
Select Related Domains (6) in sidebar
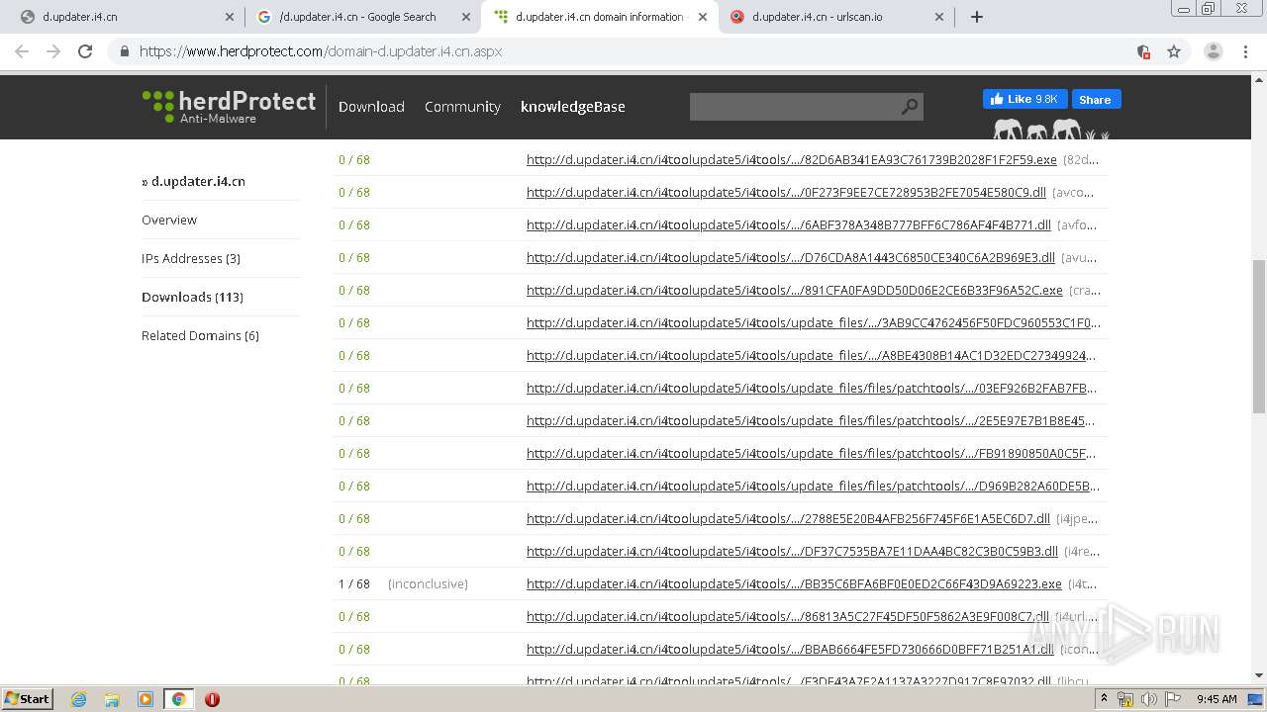(x=200, y=335)
